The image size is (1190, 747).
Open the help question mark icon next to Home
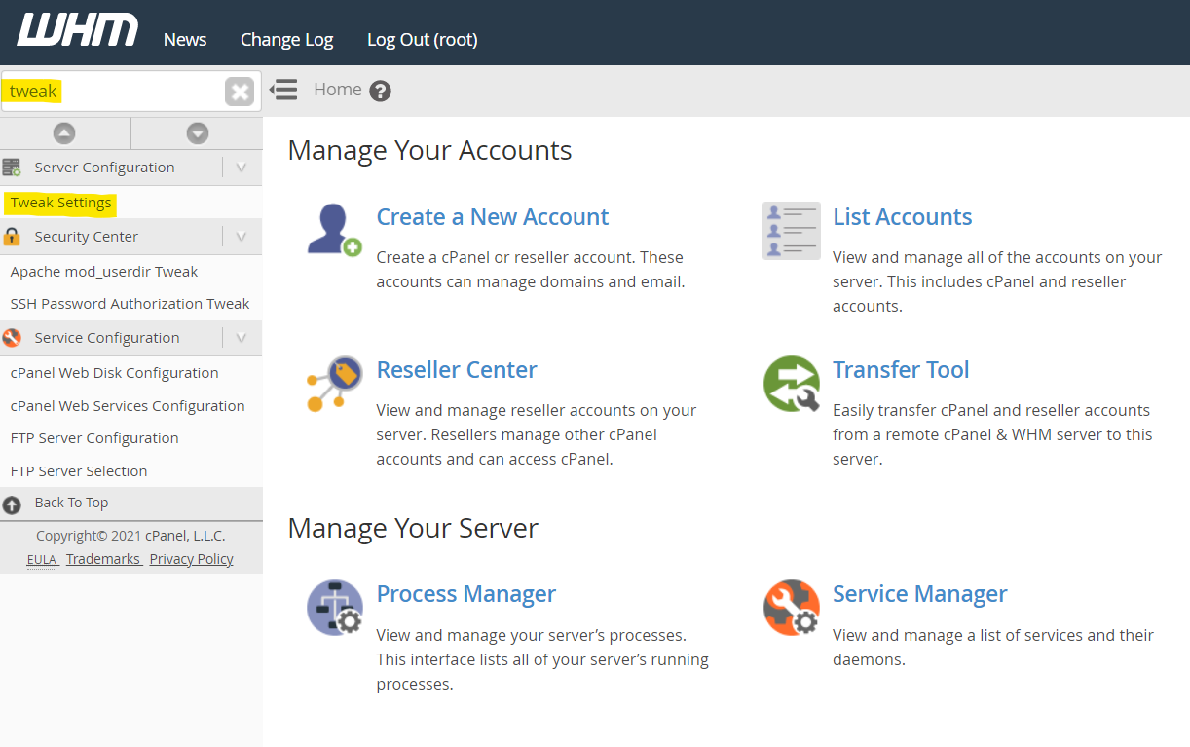[x=381, y=92]
